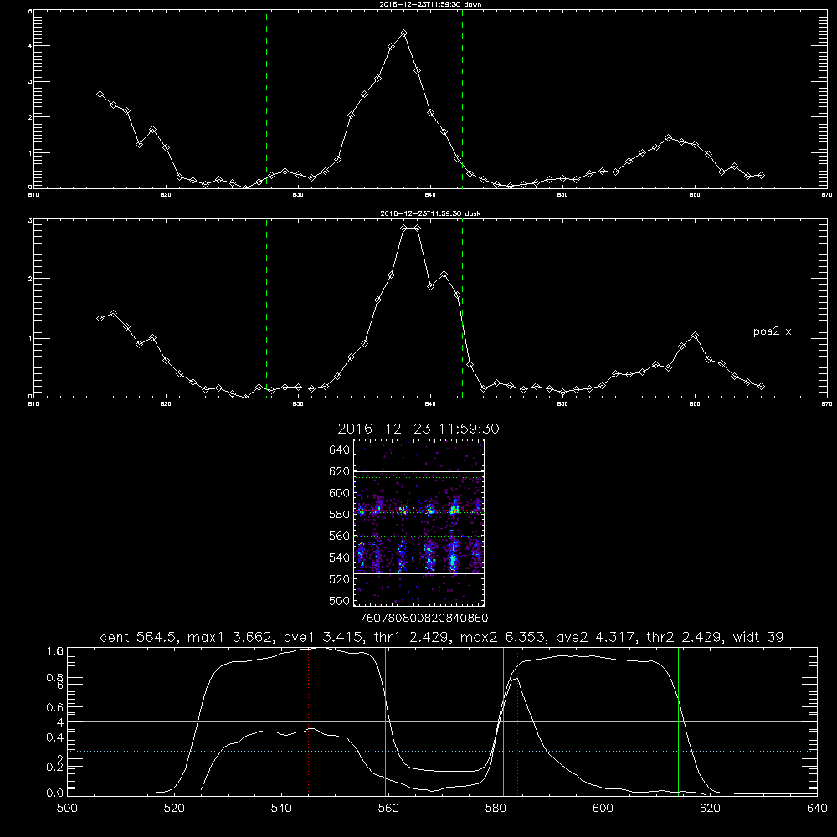Select the red dotted line near 545 in bottom plot
The width and height of the screenshot is (837, 837).
click(309, 721)
